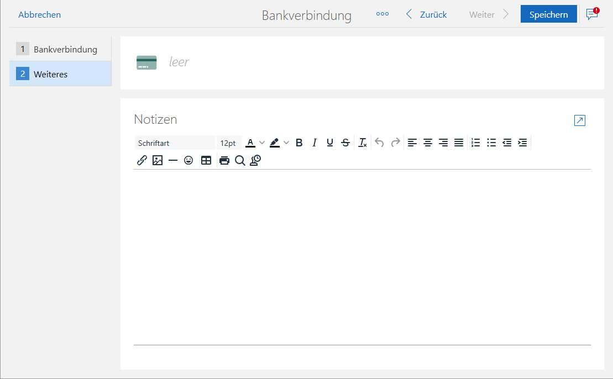Clear text formatting

[x=362, y=143]
